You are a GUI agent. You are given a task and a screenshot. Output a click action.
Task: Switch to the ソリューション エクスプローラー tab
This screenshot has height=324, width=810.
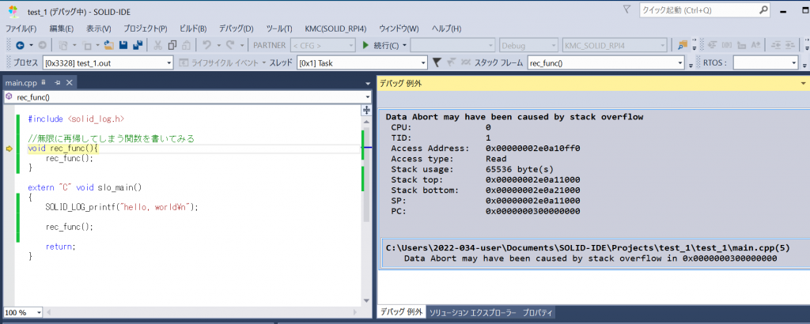click(x=472, y=313)
